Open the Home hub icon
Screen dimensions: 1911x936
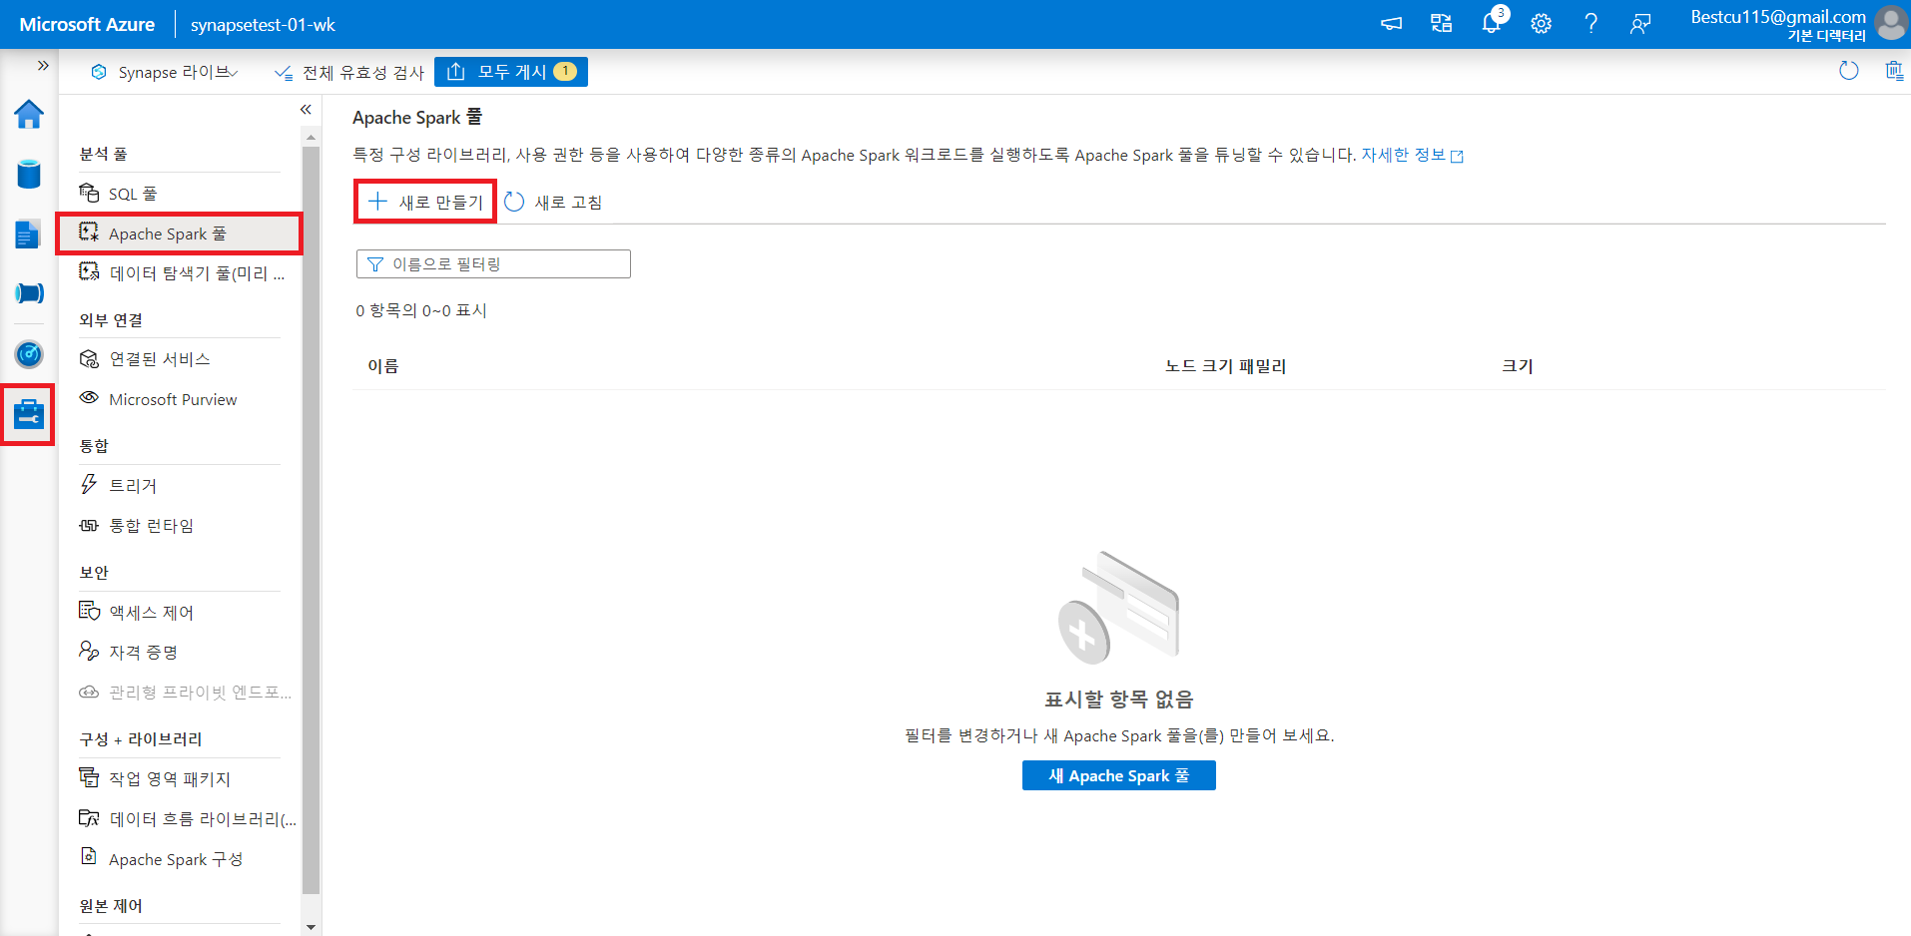click(x=29, y=115)
